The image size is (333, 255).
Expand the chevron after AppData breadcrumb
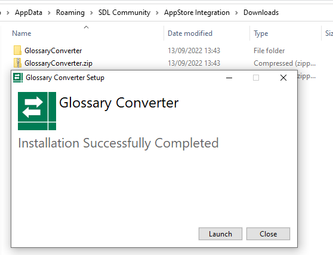[49, 13]
